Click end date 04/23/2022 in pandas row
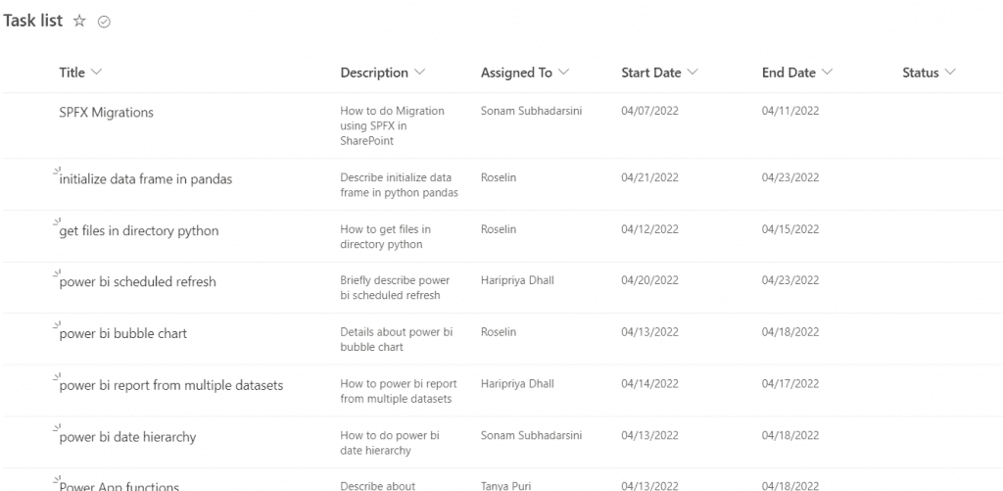1003x491 pixels. tap(790, 177)
